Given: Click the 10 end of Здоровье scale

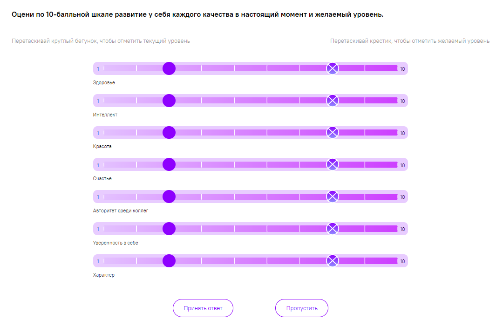Looking at the screenshot, I should (402, 69).
